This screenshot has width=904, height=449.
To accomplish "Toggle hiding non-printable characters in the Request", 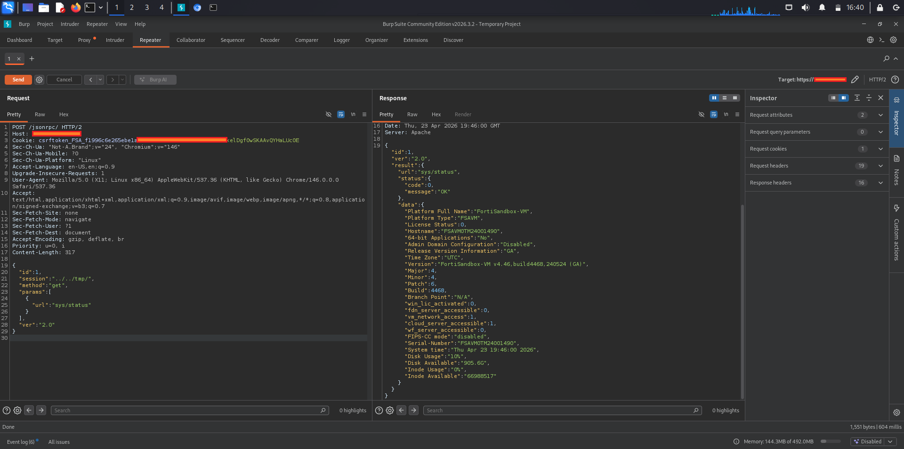I will 329,114.
